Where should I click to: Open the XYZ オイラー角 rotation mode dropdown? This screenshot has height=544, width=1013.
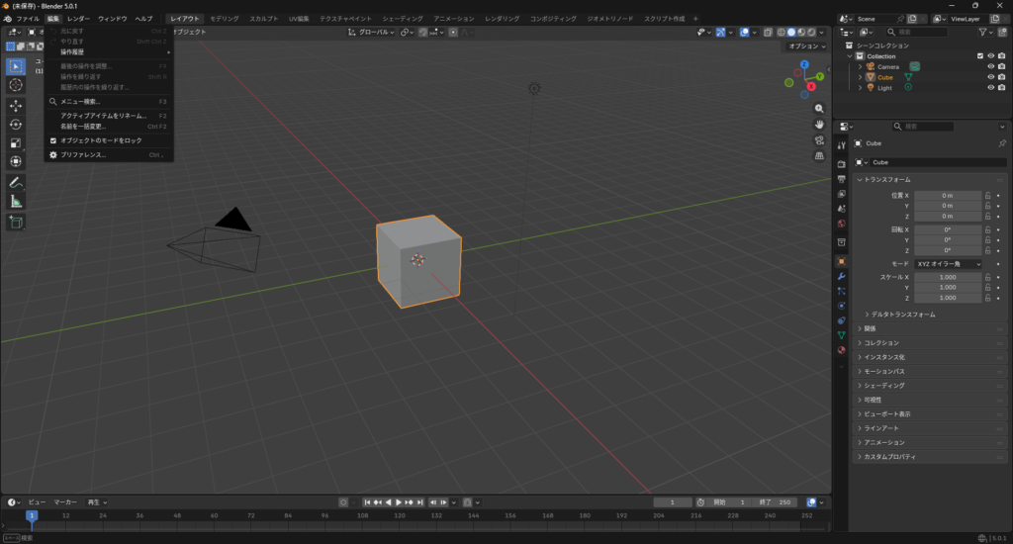click(x=948, y=264)
